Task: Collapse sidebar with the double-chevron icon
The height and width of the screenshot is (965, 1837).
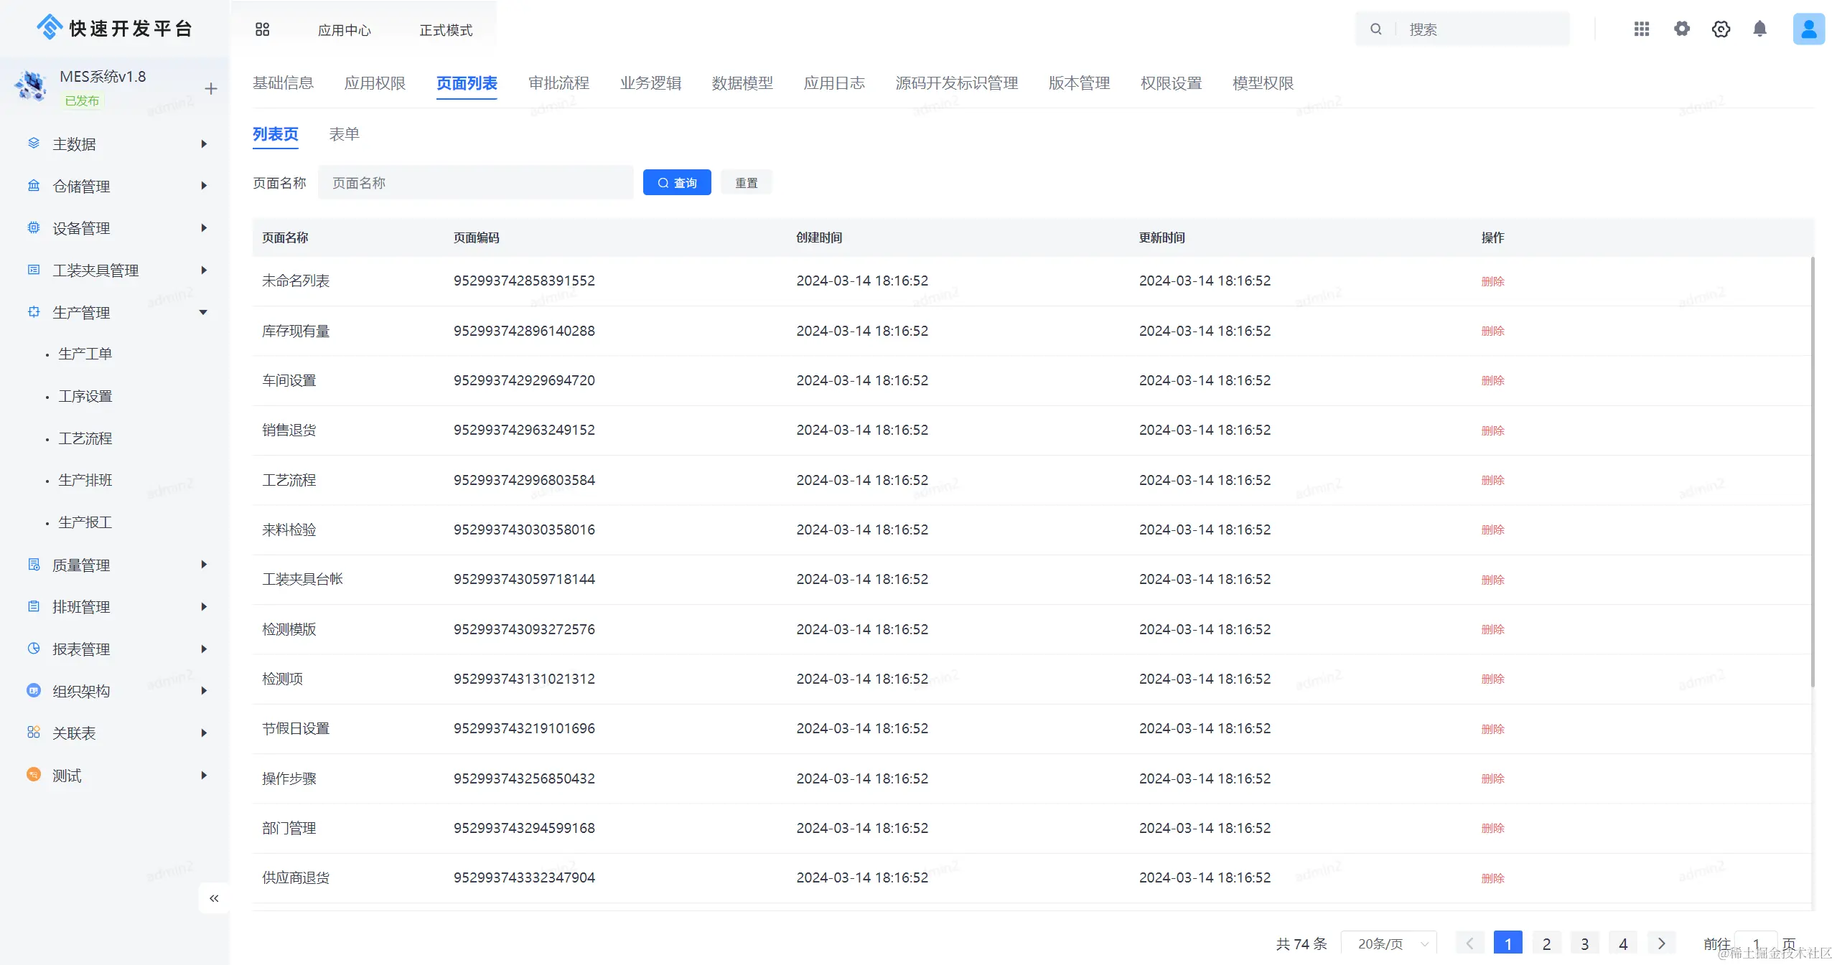Action: pos(214,898)
